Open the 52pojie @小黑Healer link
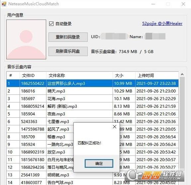The image size is (191, 185). pos(162,24)
